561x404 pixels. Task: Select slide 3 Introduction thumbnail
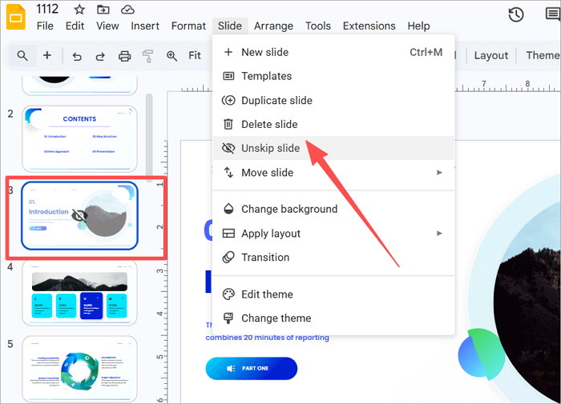[79, 215]
